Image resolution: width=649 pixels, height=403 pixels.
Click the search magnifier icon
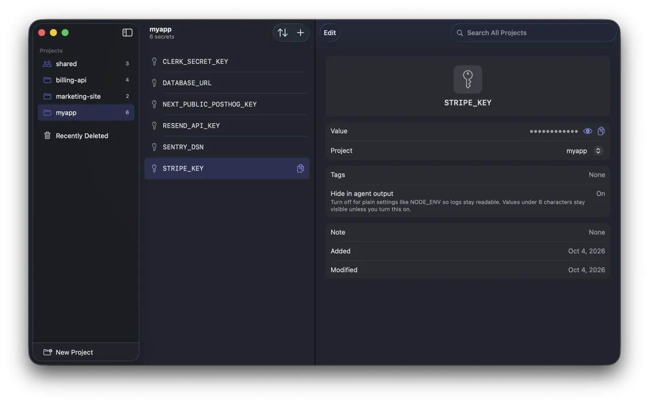(x=460, y=33)
